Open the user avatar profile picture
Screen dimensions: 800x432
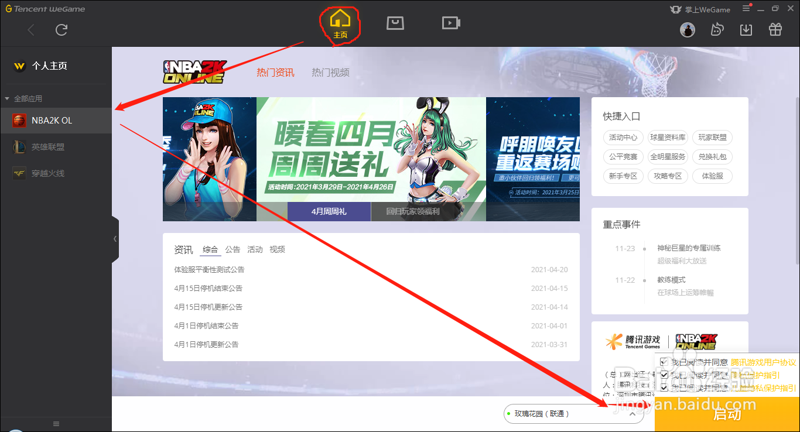688,29
